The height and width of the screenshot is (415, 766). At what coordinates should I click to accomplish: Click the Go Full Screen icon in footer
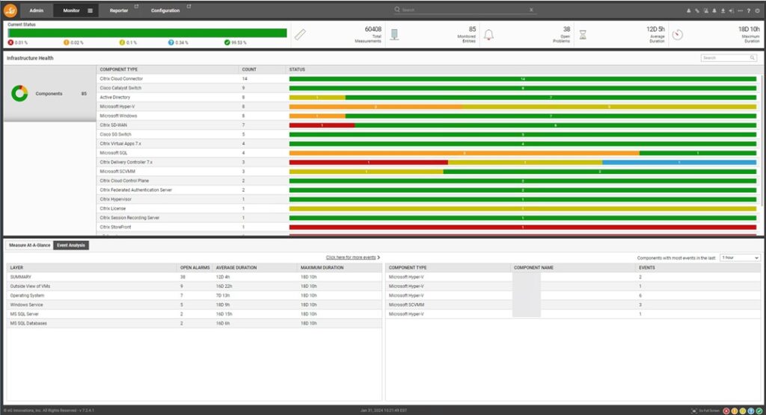point(693,411)
